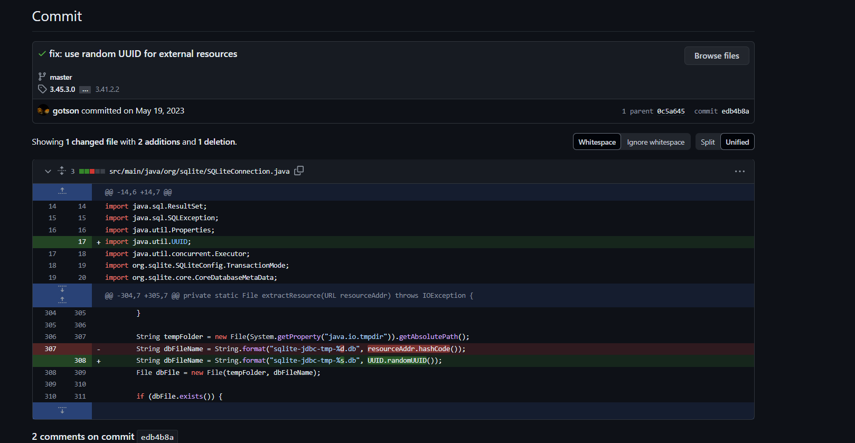
Task: Expand up toward line 304
Action: pyautogui.click(x=62, y=301)
